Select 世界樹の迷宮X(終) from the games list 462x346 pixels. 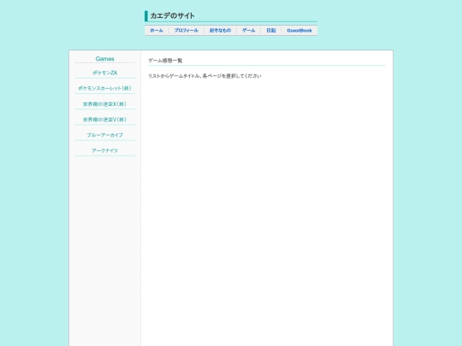point(104,104)
